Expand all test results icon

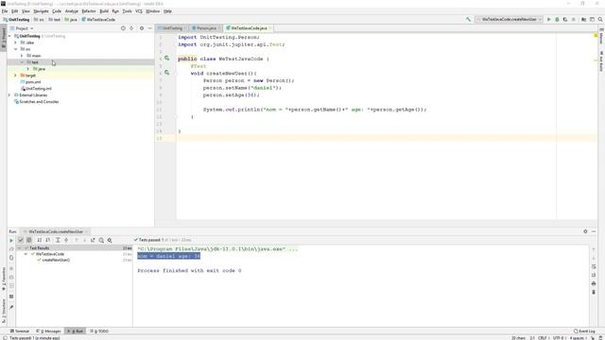pos(58,240)
